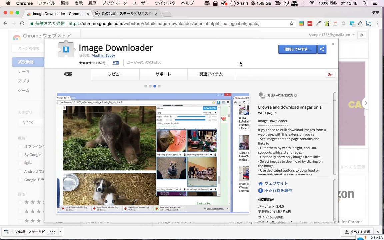Screen dimensions: 384x240
Task: Open the Apple menu
Action: 8,3
